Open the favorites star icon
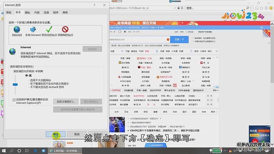274x154 pixels. click(261, 8)
